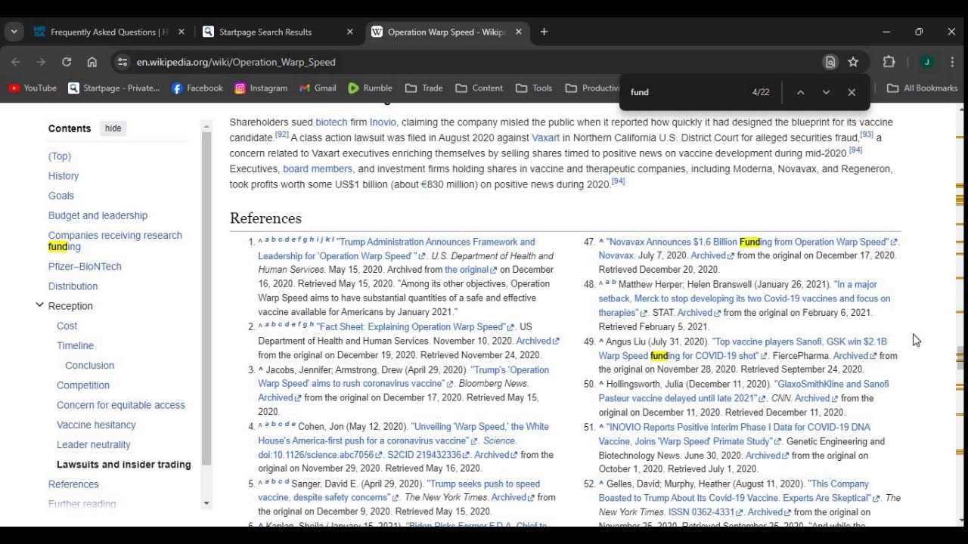Jump to (Top) in contents
Image resolution: width=968 pixels, height=544 pixels.
coord(60,156)
